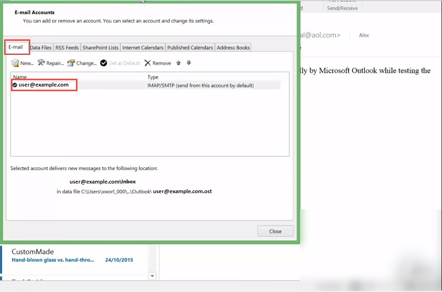This screenshot has height=292, width=442.
Task: Click the New email account icon
Action: click(x=14, y=63)
